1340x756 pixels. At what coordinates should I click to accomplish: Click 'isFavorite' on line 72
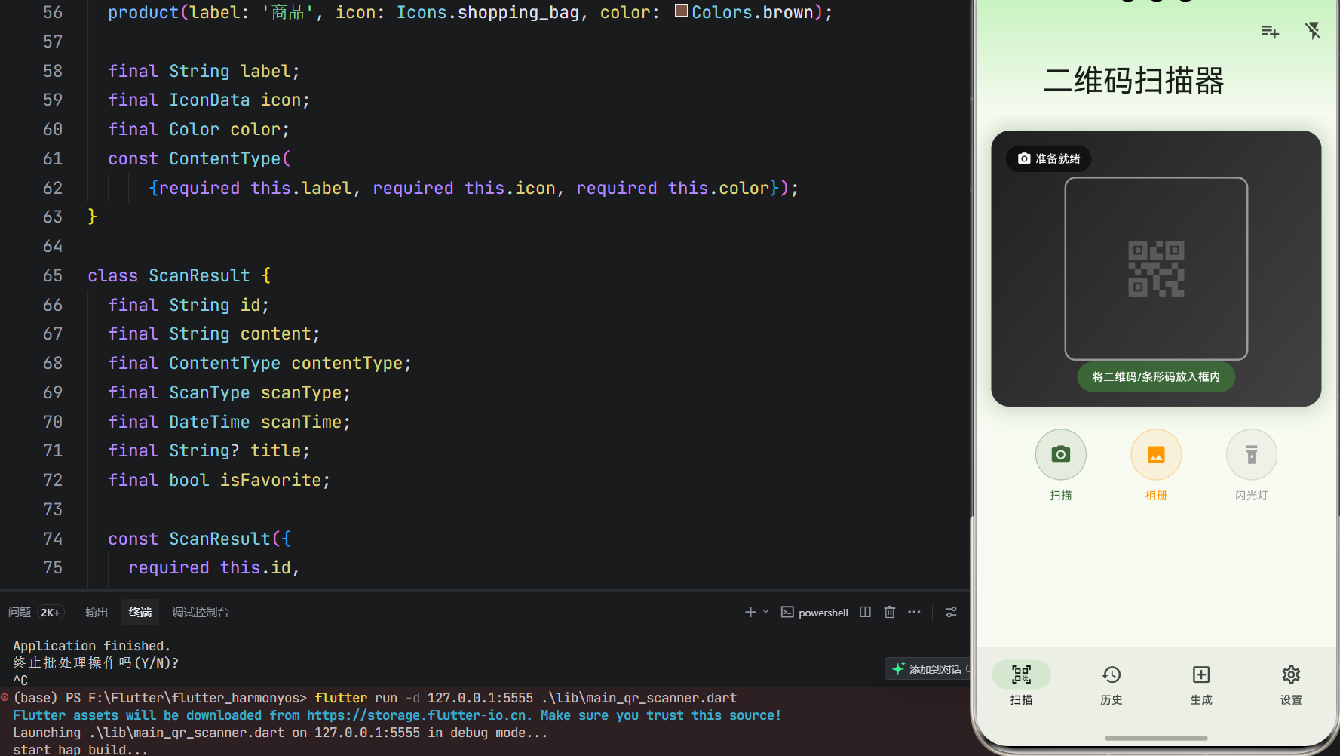pyautogui.click(x=271, y=480)
